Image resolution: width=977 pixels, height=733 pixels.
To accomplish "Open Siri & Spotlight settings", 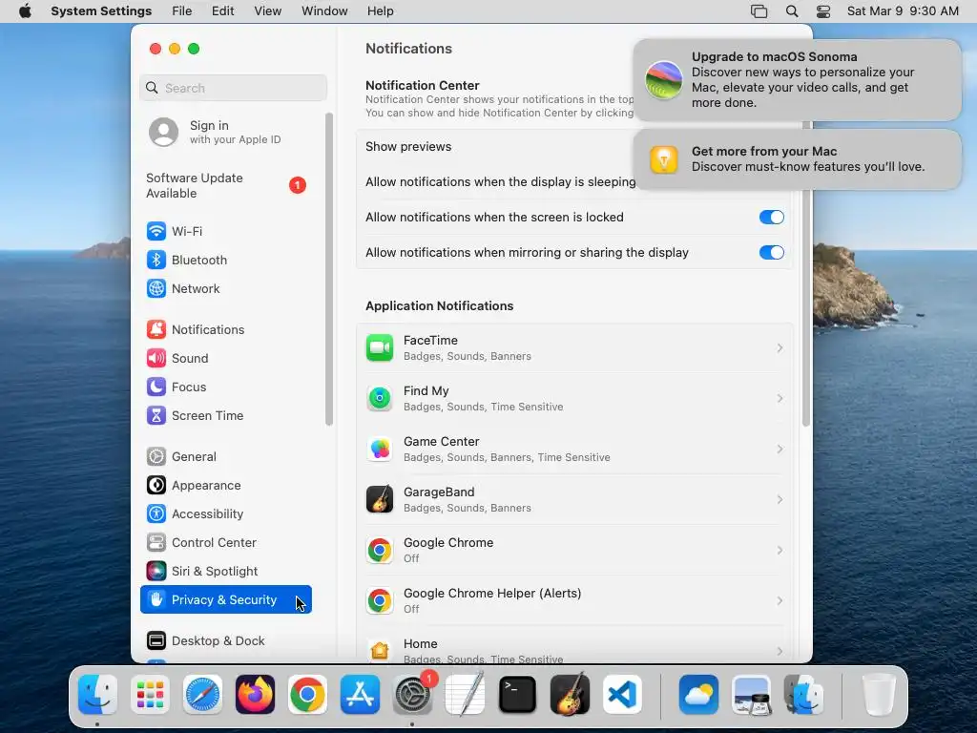I will 225,572.
